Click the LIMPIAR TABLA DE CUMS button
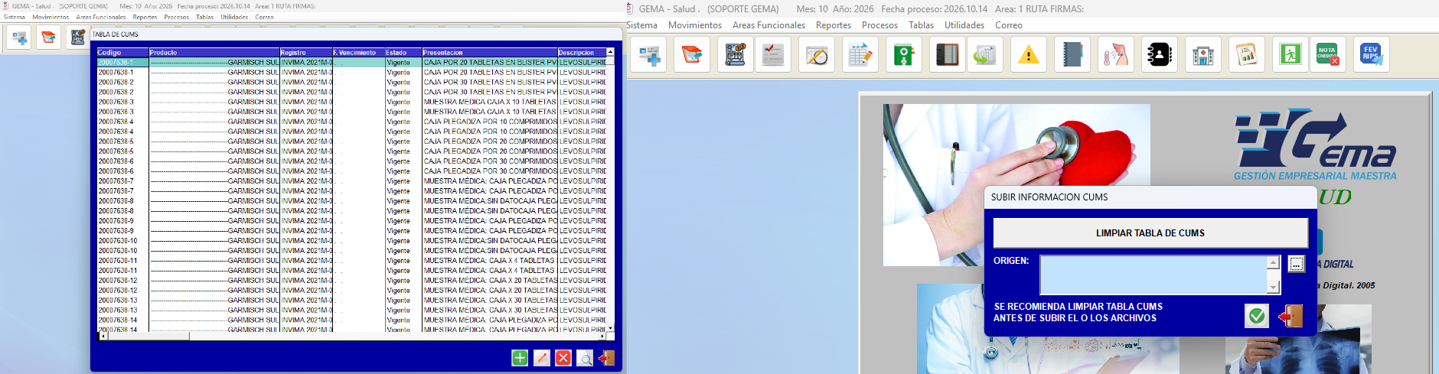The height and width of the screenshot is (374, 1439). coord(1150,233)
